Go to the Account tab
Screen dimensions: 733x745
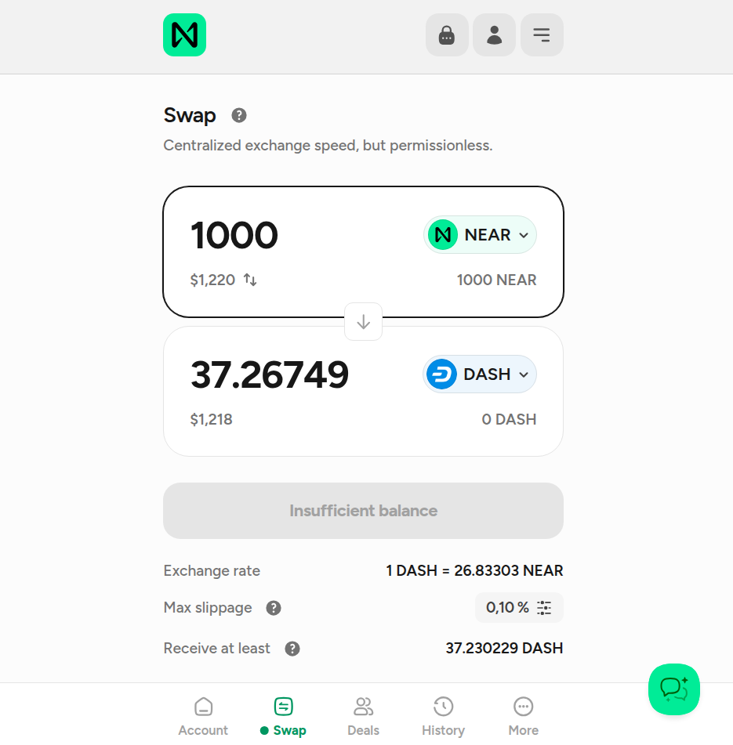click(x=203, y=717)
